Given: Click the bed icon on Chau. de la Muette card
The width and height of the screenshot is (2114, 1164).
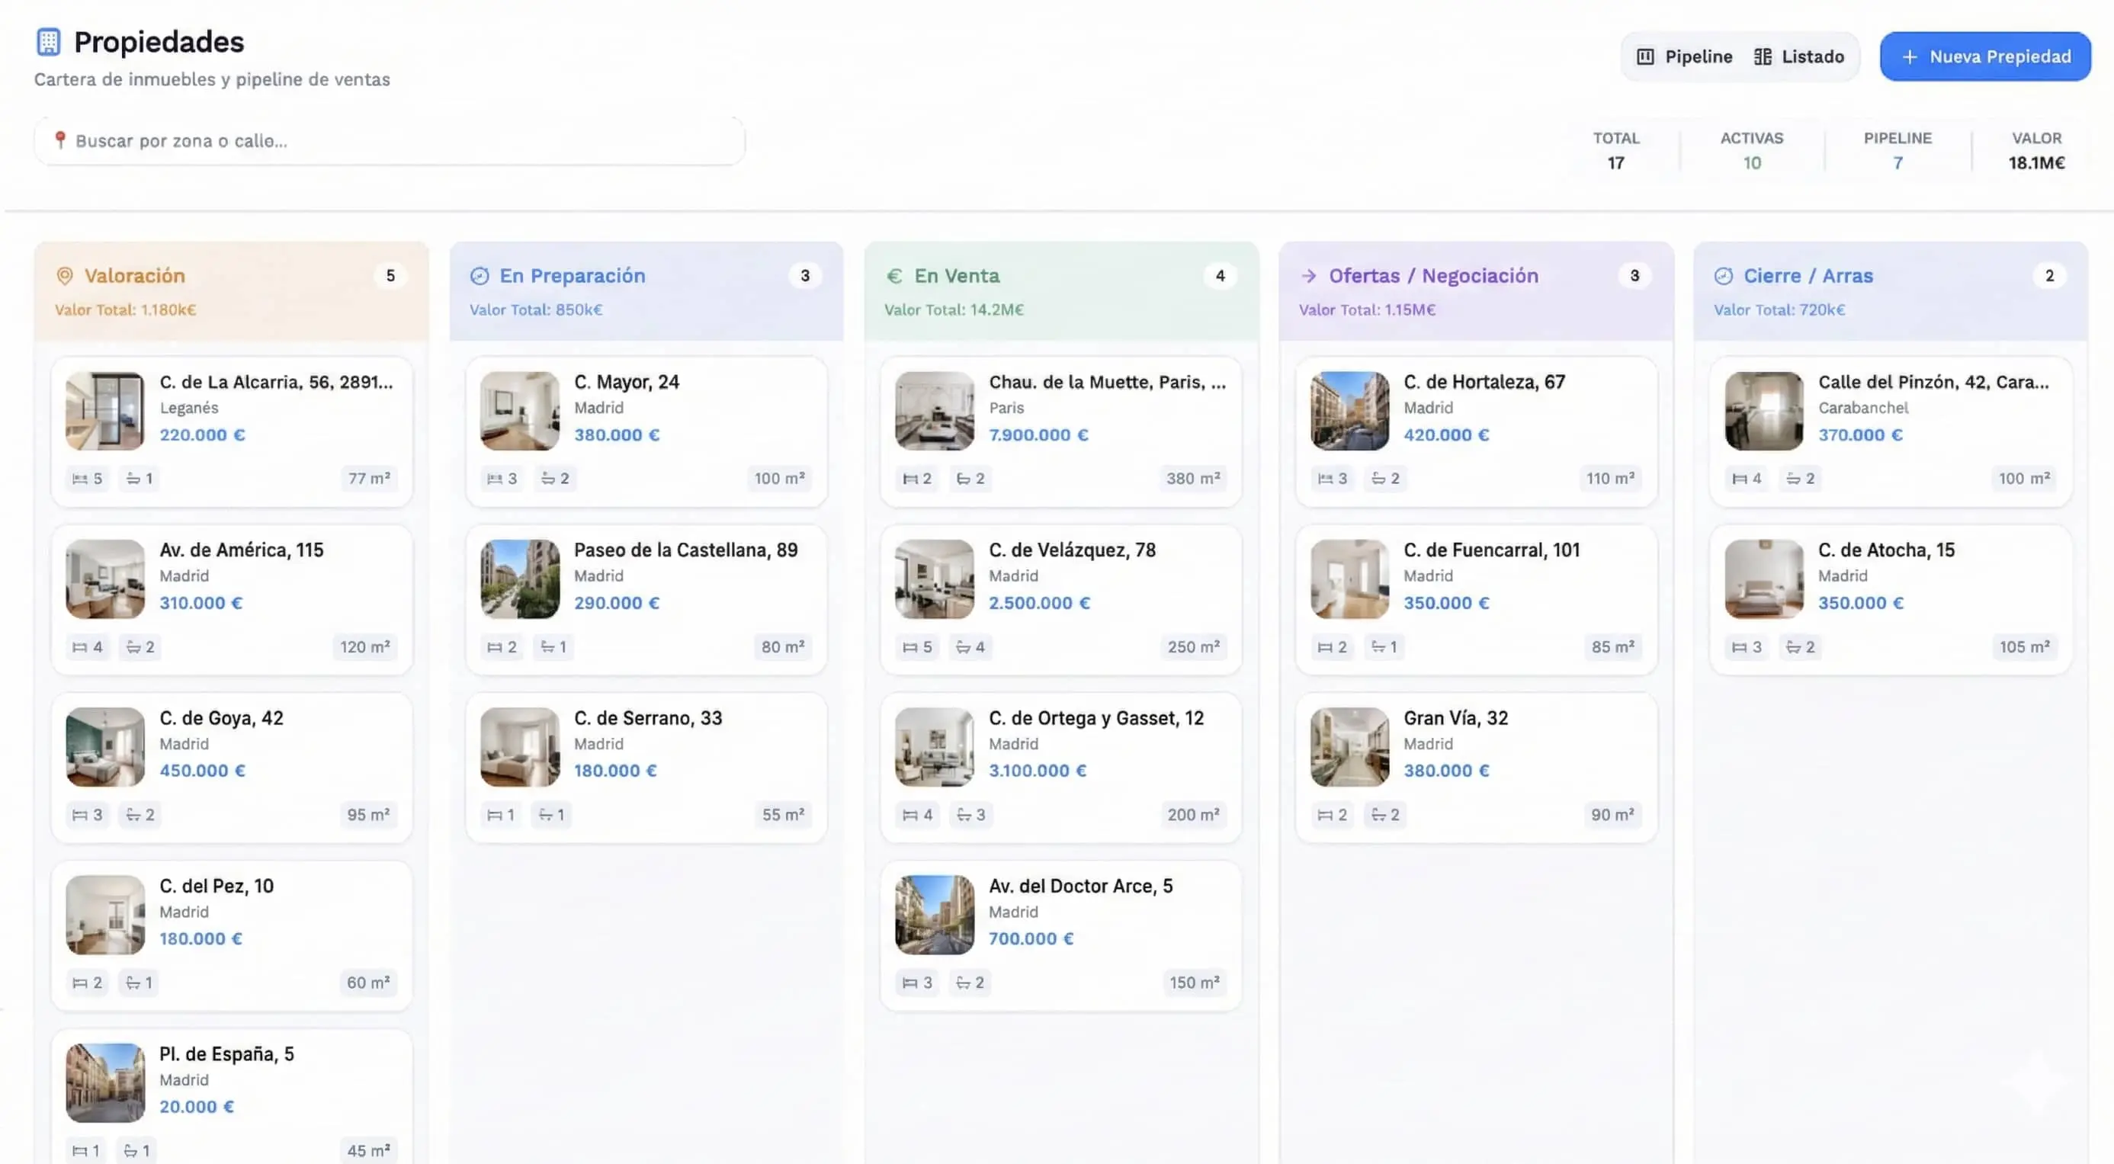Looking at the screenshot, I should 909,478.
